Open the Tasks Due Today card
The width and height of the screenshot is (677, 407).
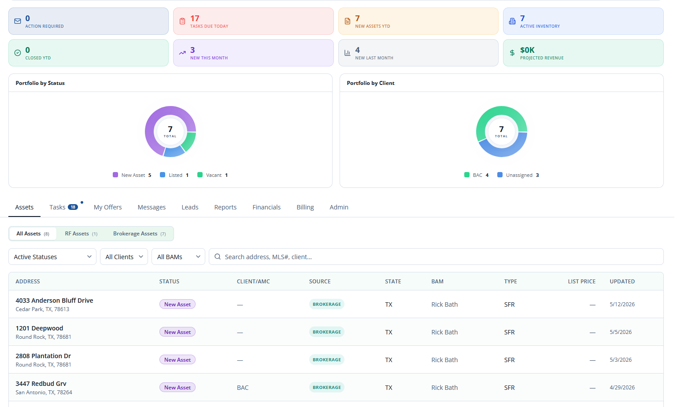coord(253,21)
